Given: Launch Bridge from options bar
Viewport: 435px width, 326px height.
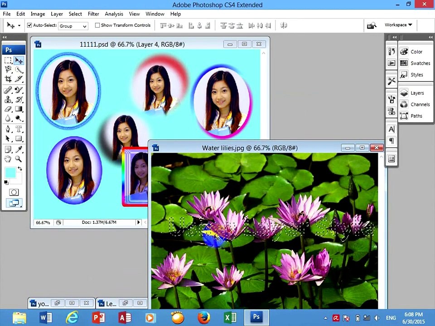Looking at the screenshot, I should (372, 25).
